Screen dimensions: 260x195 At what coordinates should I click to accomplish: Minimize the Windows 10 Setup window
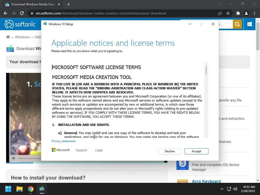pyautogui.click(x=190, y=24)
